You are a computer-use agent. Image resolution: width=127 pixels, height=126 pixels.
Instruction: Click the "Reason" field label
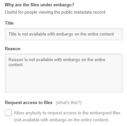click(x=13, y=49)
